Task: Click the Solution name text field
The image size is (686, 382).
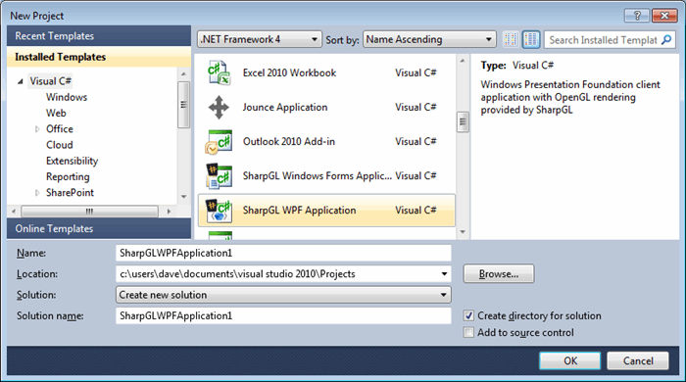Action: pos(283,316)
